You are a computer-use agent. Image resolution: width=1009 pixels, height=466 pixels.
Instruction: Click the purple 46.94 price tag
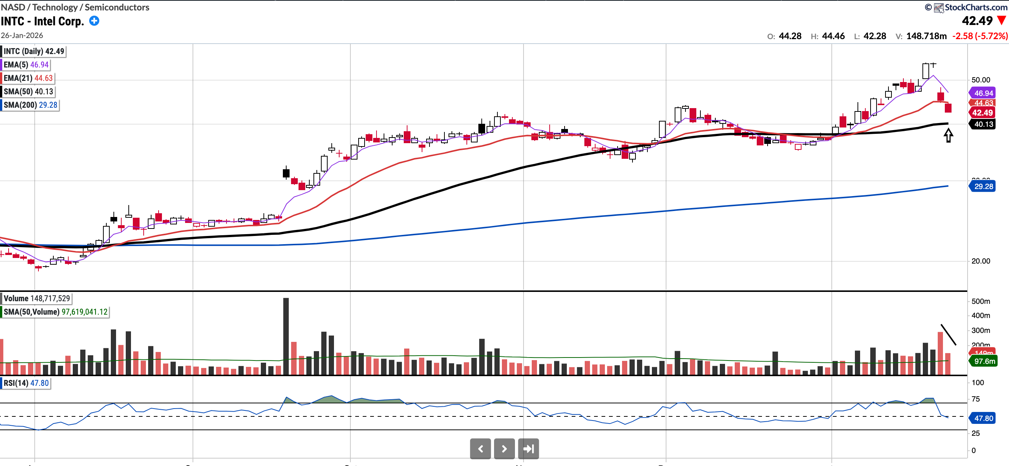pyautogui.click(x=983, y=93)
